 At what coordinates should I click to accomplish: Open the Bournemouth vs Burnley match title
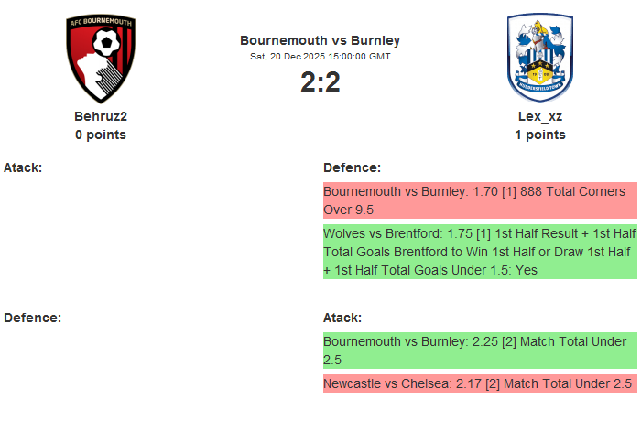[320, 40]
